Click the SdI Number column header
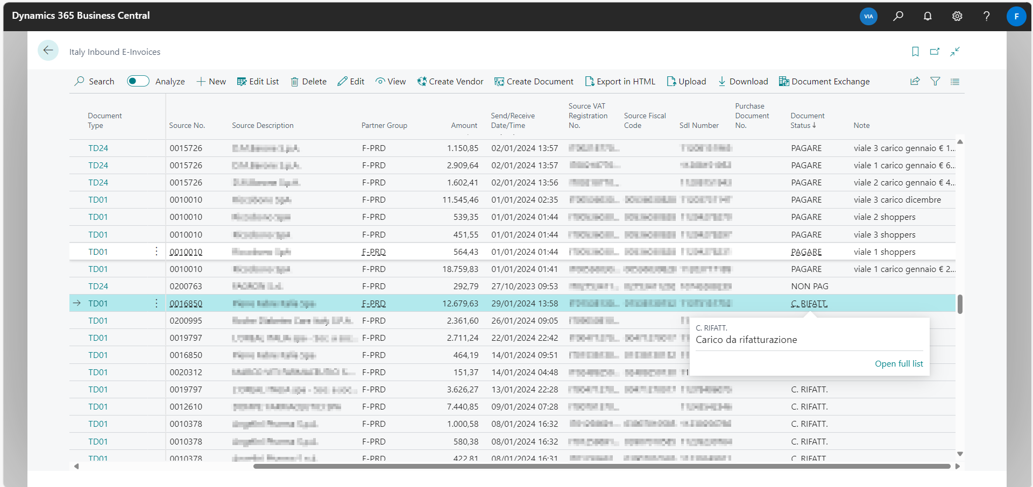 point(699,125)
